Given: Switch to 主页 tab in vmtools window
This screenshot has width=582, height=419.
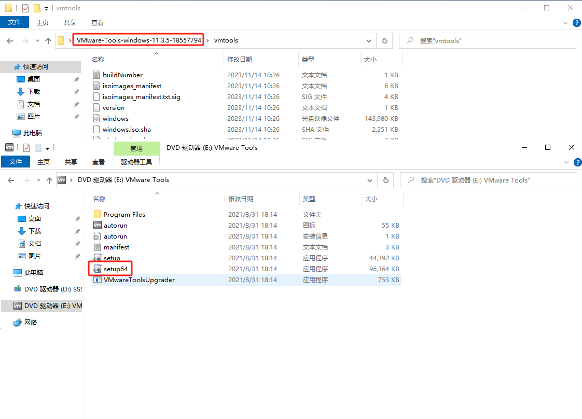Looking at the screenshot, I should click(x=43, y=23).
